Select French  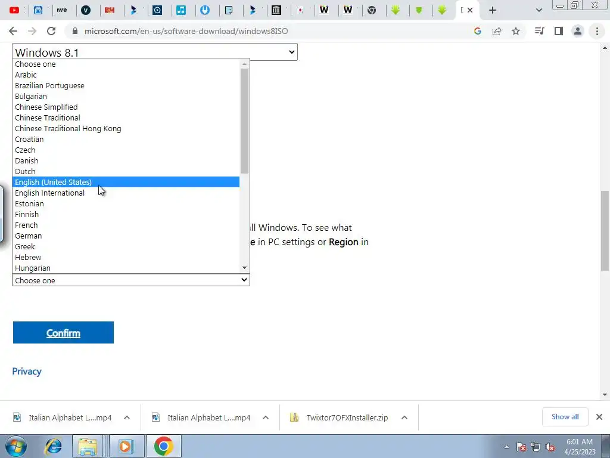126,225
